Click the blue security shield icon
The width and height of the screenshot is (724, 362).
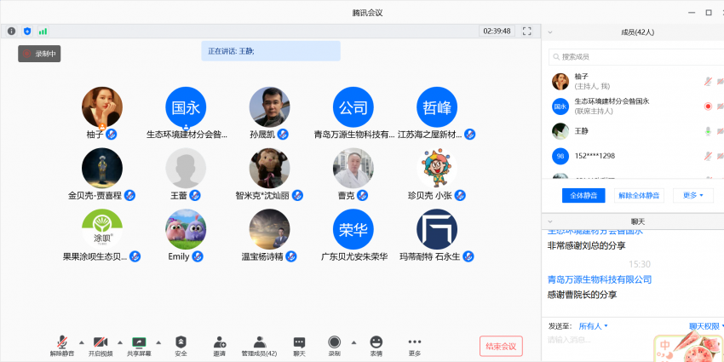27,32
